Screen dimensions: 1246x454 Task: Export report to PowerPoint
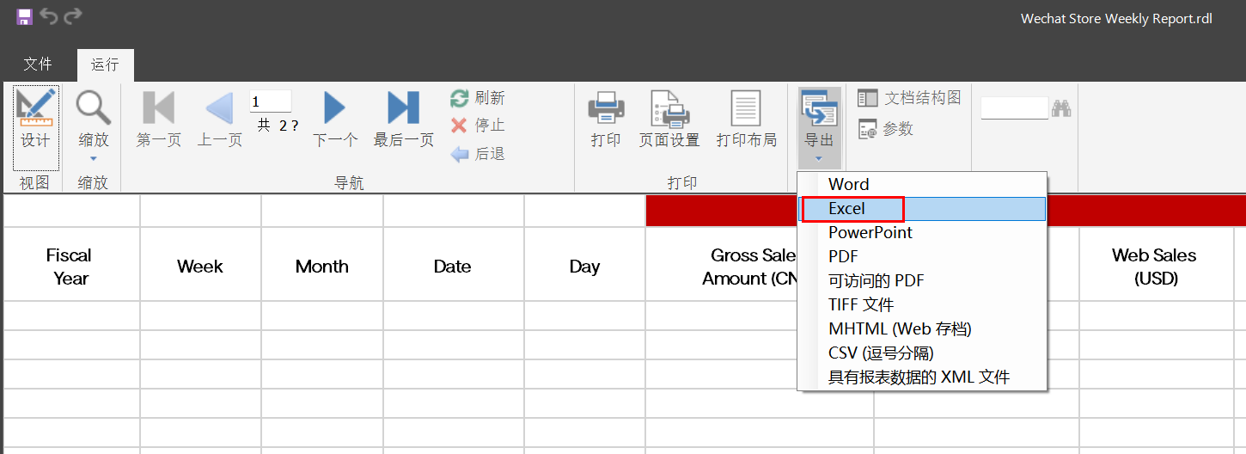pyautogui.click(x=922, y=232)
